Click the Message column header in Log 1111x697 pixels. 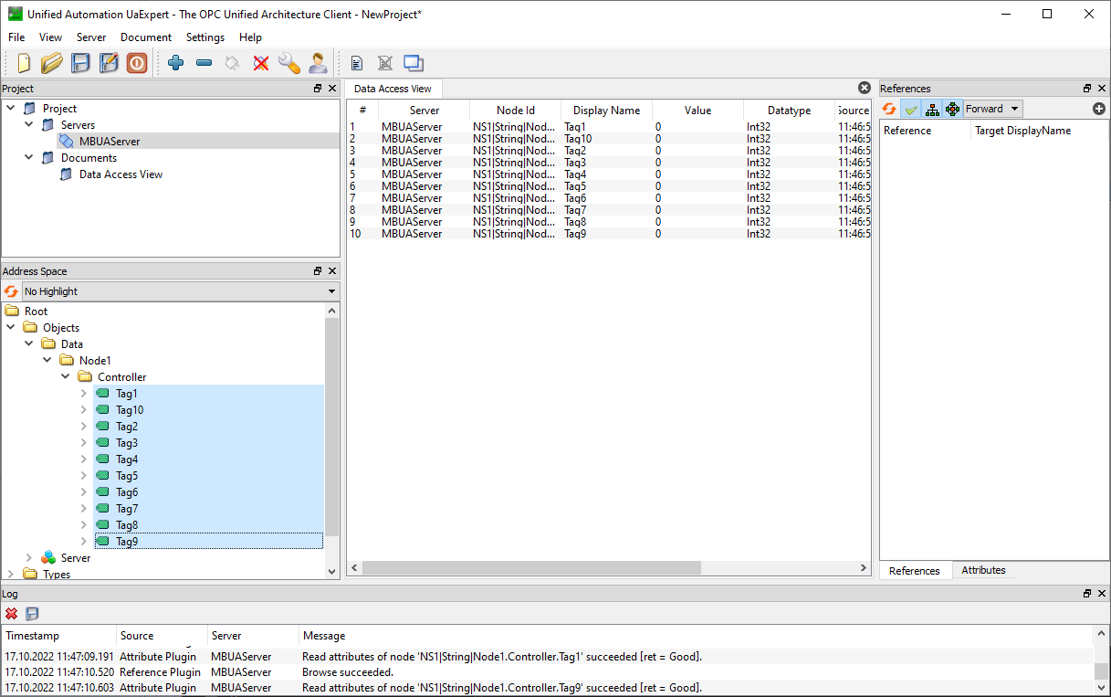[696, 636]
